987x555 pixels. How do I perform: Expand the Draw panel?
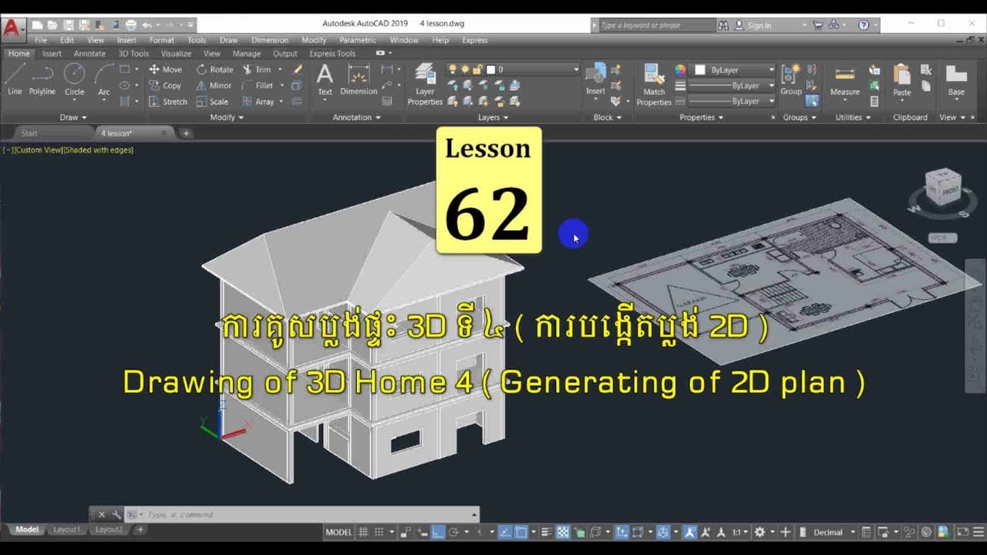click(x=73, y=117)
